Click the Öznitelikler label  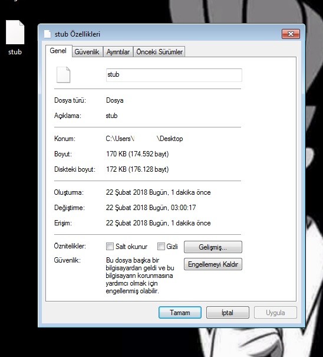70,246
